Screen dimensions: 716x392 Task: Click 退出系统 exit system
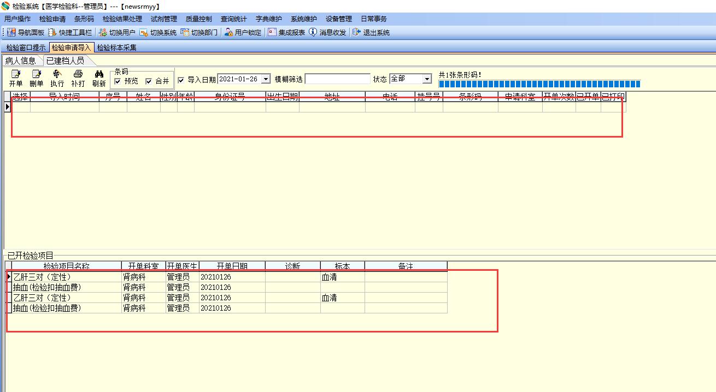[371, 32]
